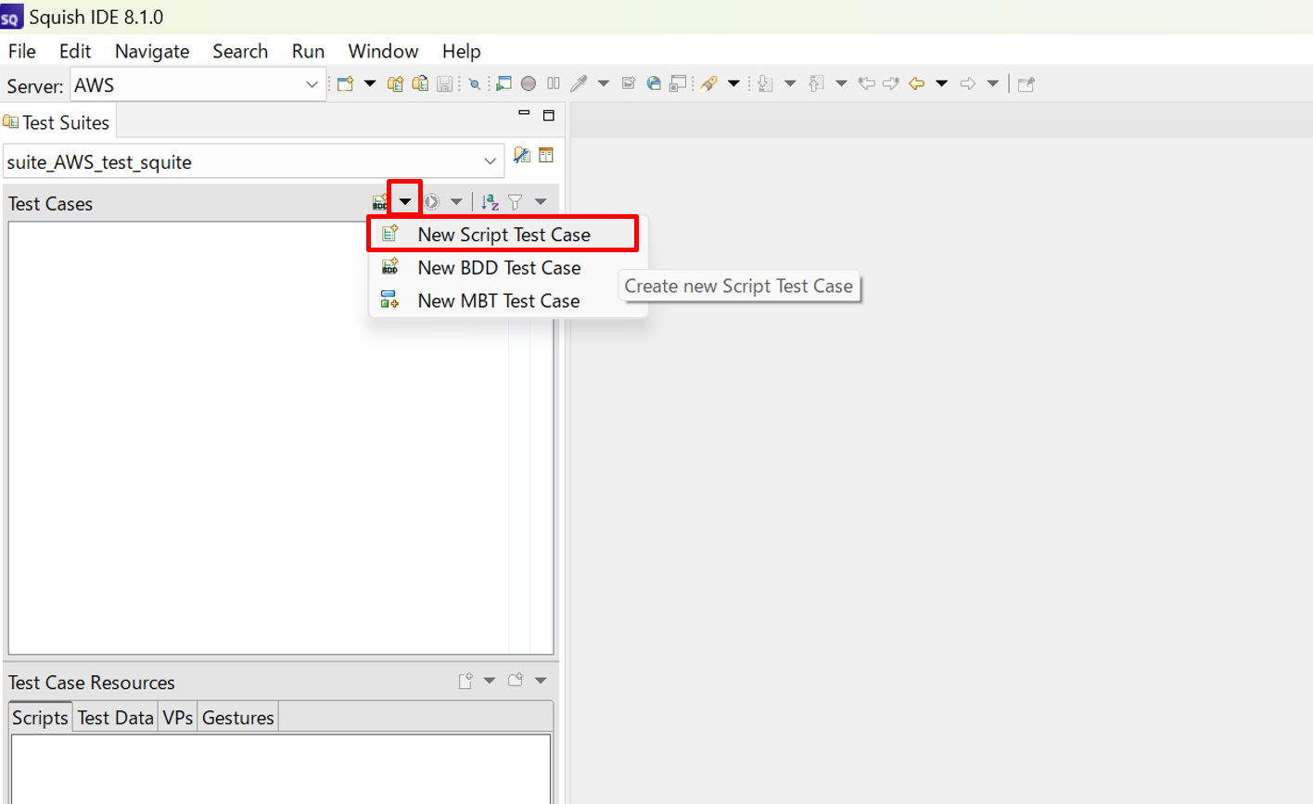Choose New MBT Test Case
This screenshot has height=804, width=1313.
click(498, 301)
